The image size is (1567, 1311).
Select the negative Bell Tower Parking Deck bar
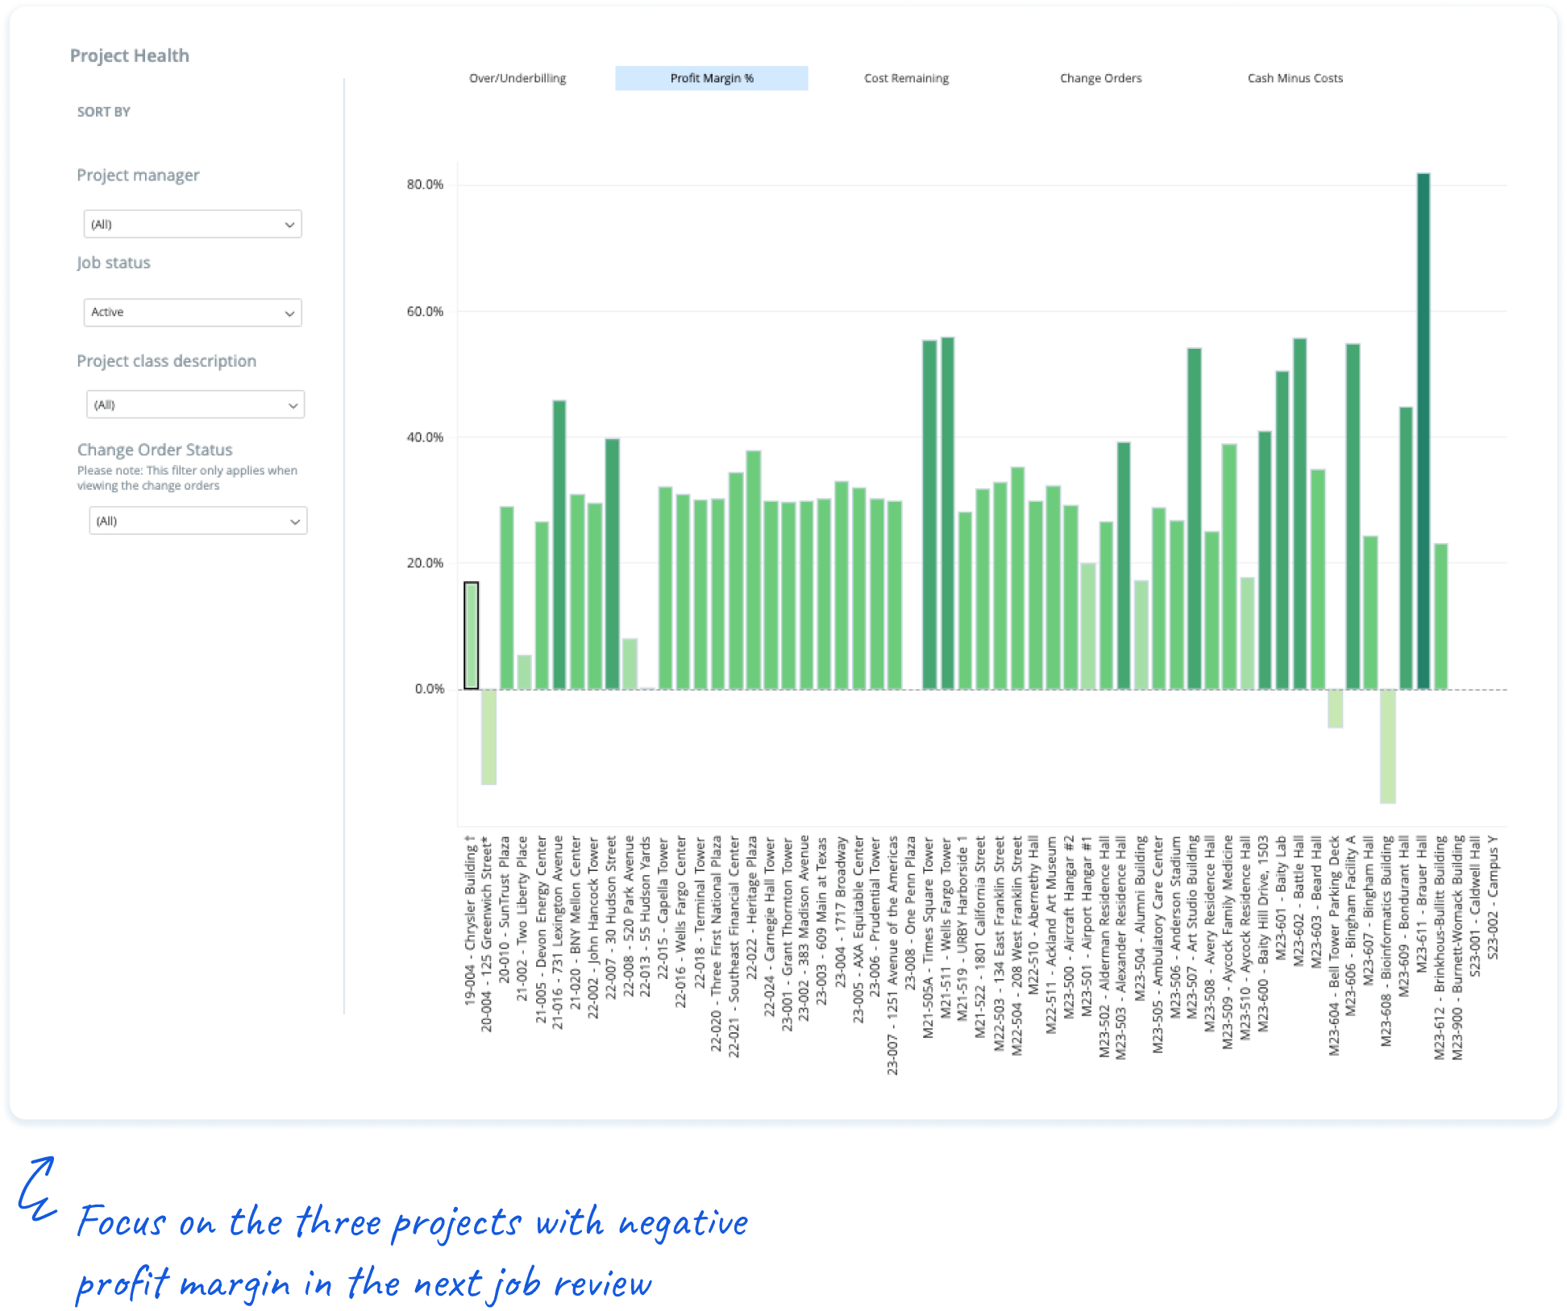pos(1336,709)
